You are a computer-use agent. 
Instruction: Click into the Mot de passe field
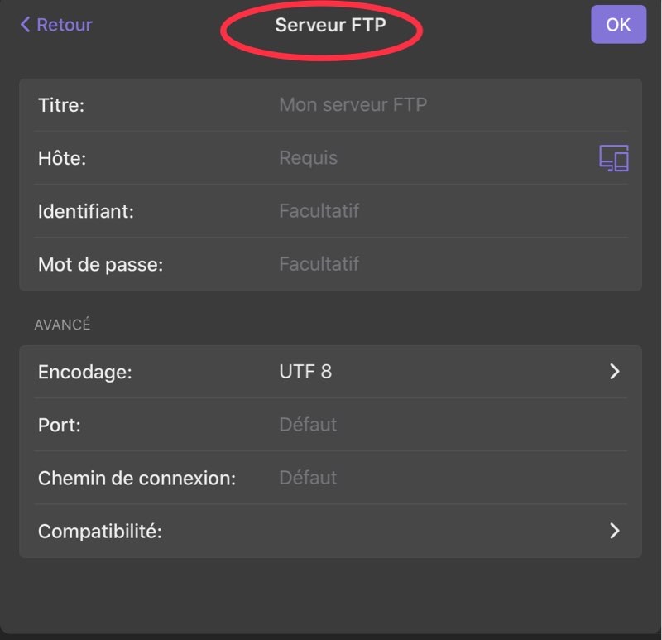[319, 264]
